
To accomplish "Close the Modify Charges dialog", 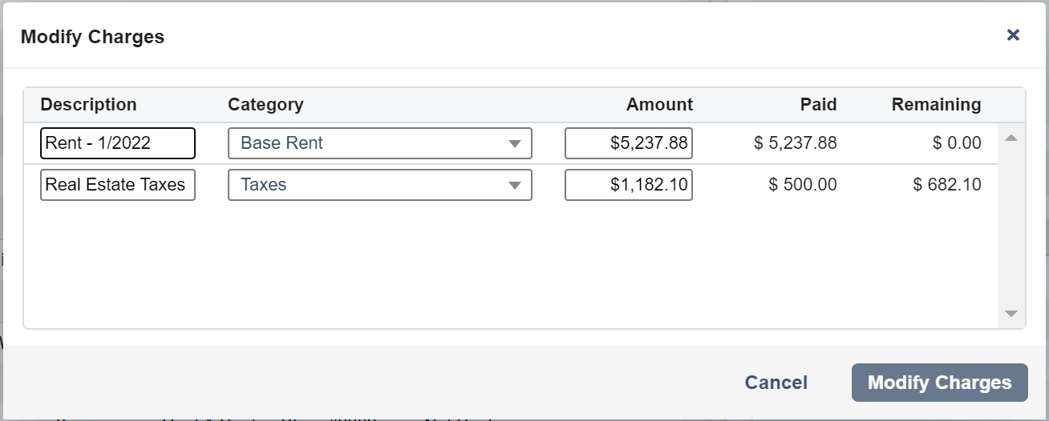I will 1013,34.
